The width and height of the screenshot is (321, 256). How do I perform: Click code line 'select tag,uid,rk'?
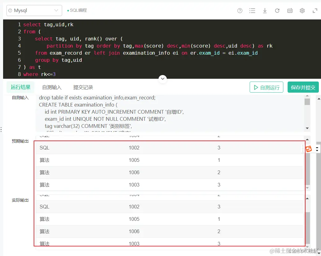[x=48, y=25]
